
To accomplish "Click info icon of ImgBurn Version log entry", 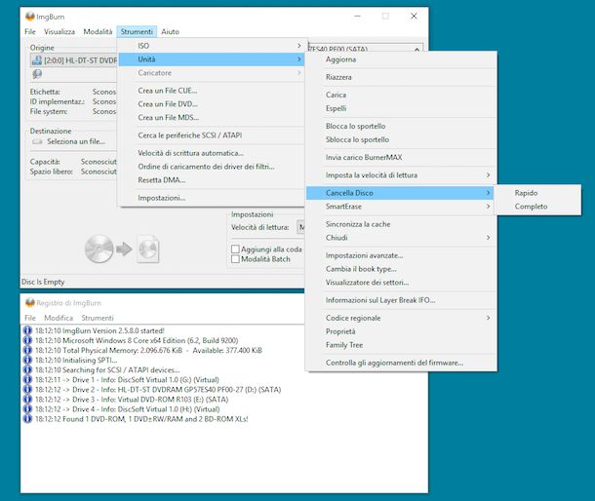I will [27, 330].
